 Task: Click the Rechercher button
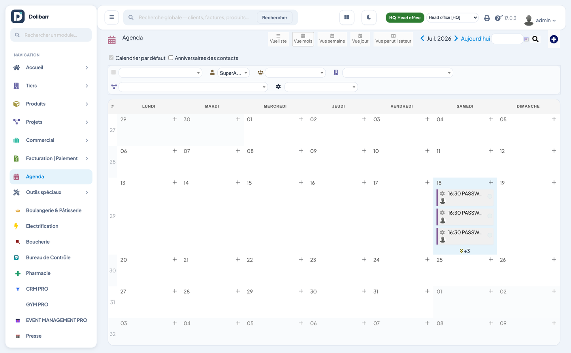point(275,17)
